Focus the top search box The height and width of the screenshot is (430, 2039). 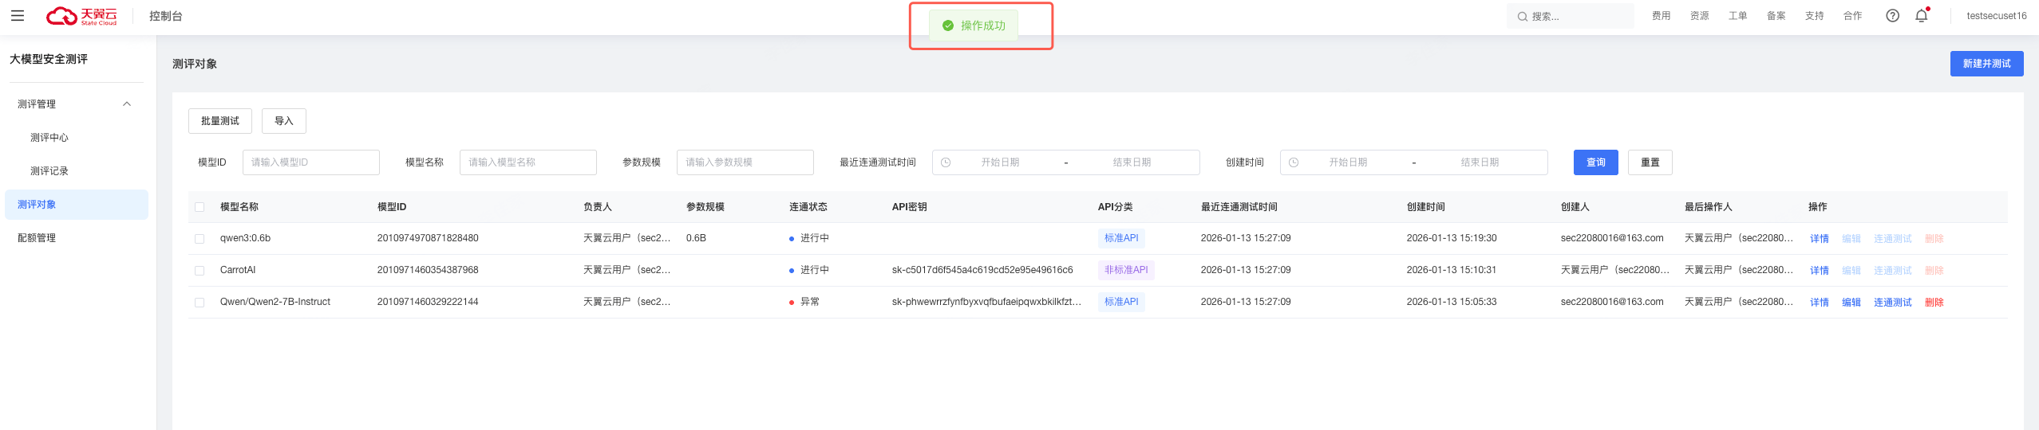tap(1571, 16)
